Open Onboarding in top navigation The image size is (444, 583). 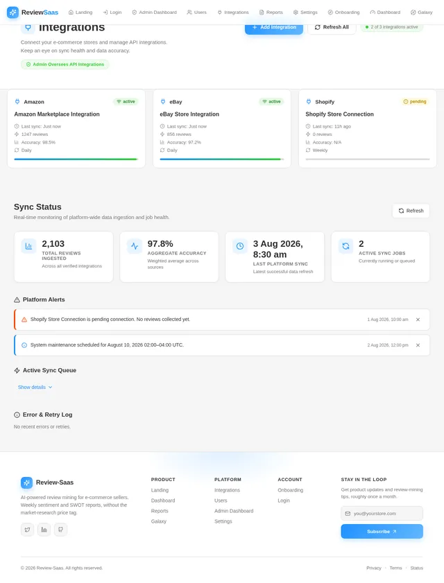[344, 12]
